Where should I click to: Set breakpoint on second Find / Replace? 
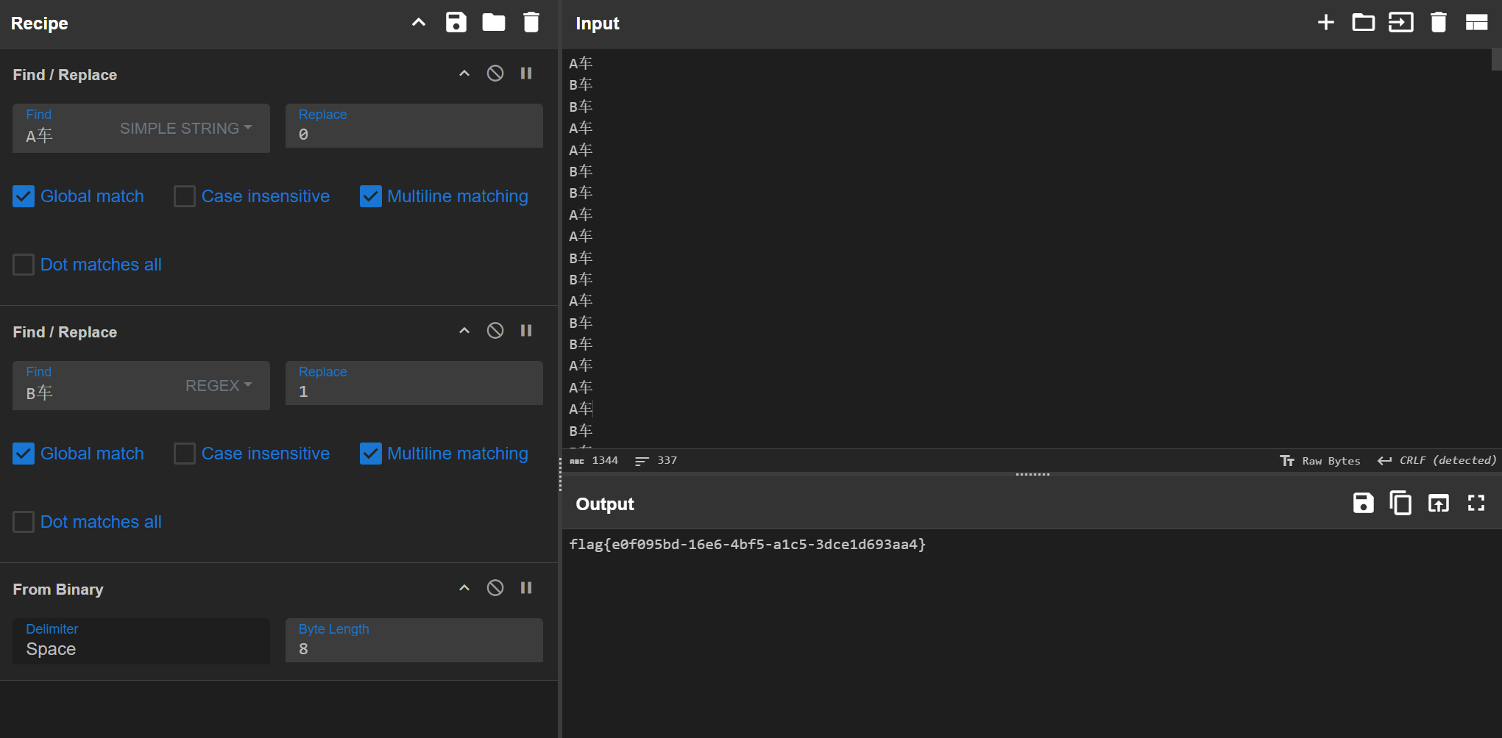526,331
